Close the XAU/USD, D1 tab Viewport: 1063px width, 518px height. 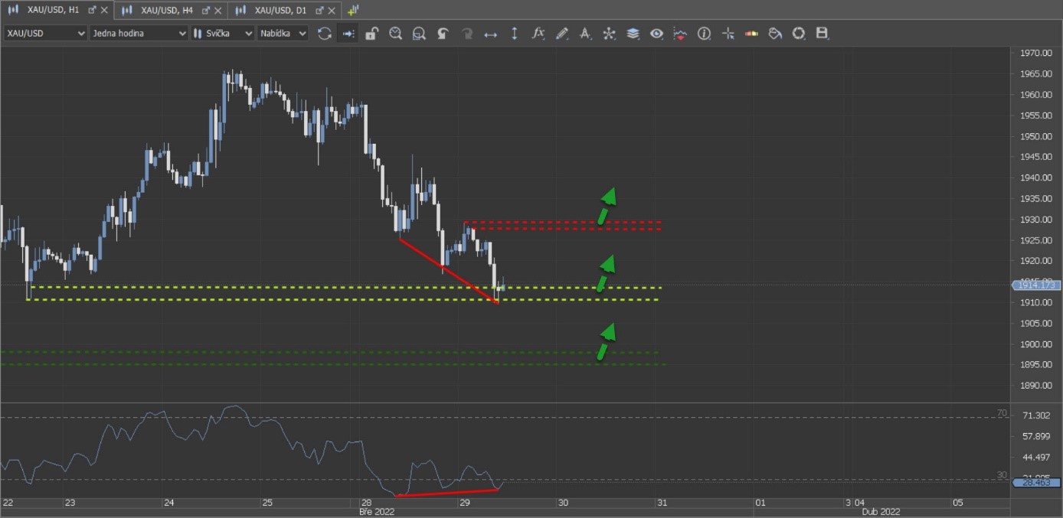tap(332, 10)
